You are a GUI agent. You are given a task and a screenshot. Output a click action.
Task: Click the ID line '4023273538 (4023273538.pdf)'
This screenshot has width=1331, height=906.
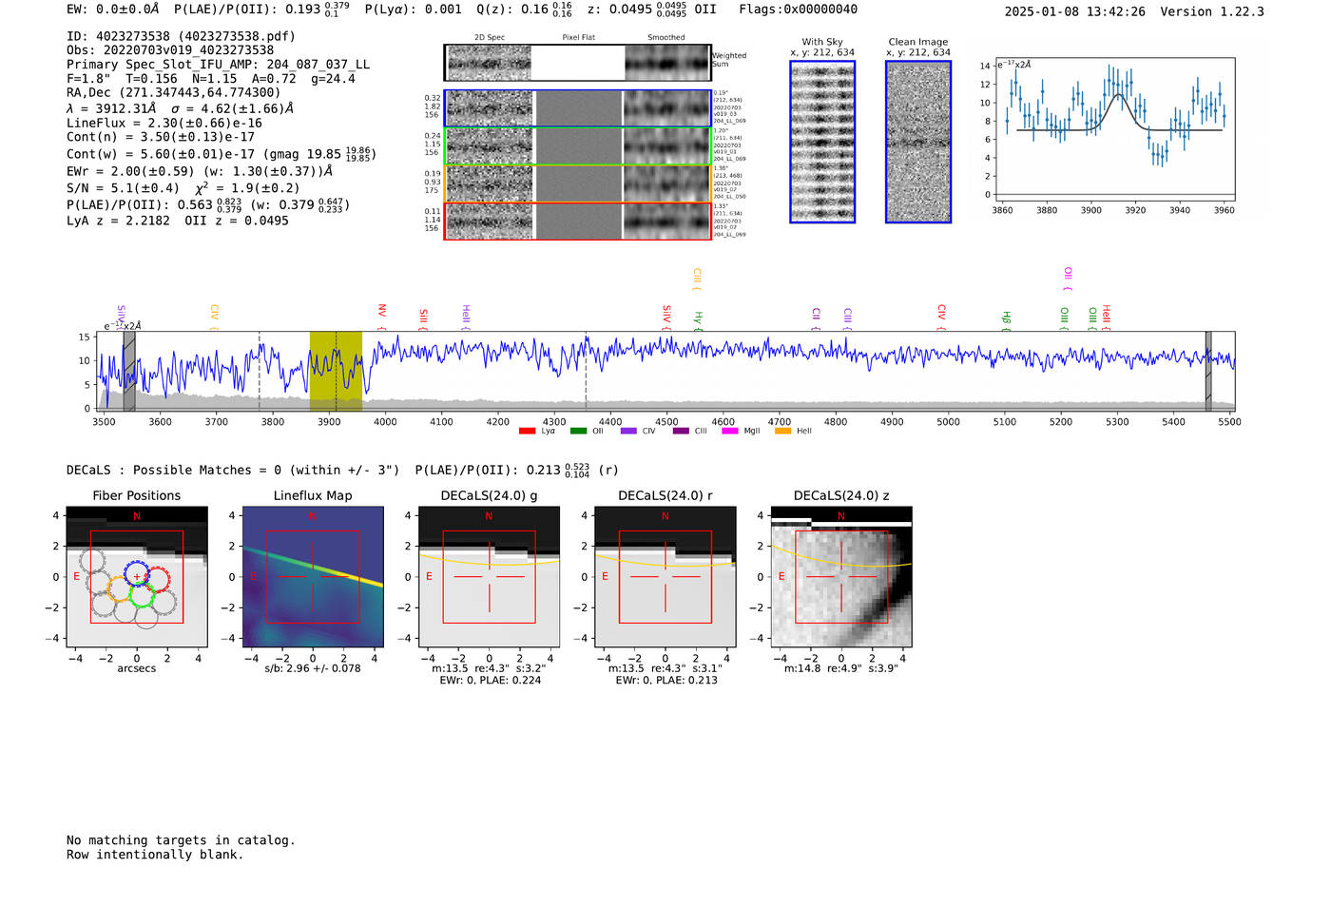(181, 36)
